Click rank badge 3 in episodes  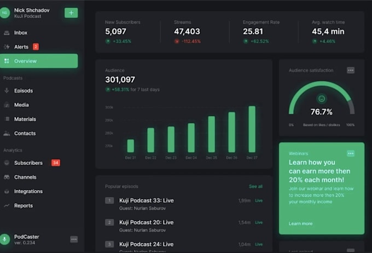coord(109,244)
